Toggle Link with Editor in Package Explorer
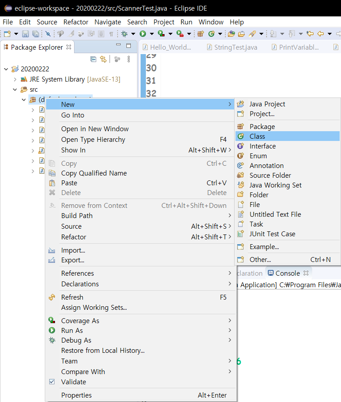Screen dimensions: 341x402 point(103,59)
